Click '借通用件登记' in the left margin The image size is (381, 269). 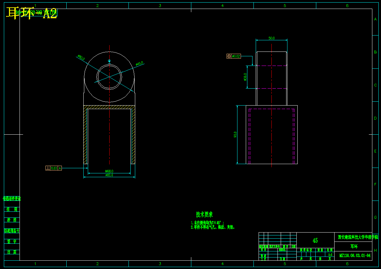tap(12, 199)
